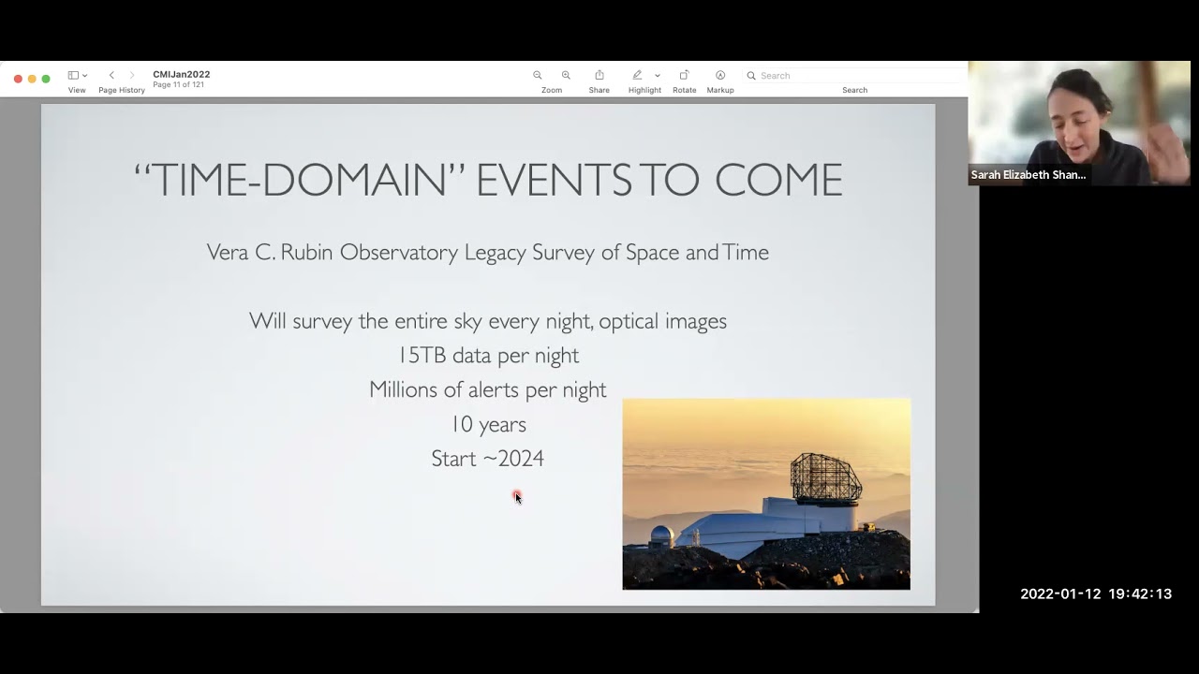Rotate the page with Rotate icon
This screenshot has height=674, width=1199.
pyautogui.click(x=684, y=76)
